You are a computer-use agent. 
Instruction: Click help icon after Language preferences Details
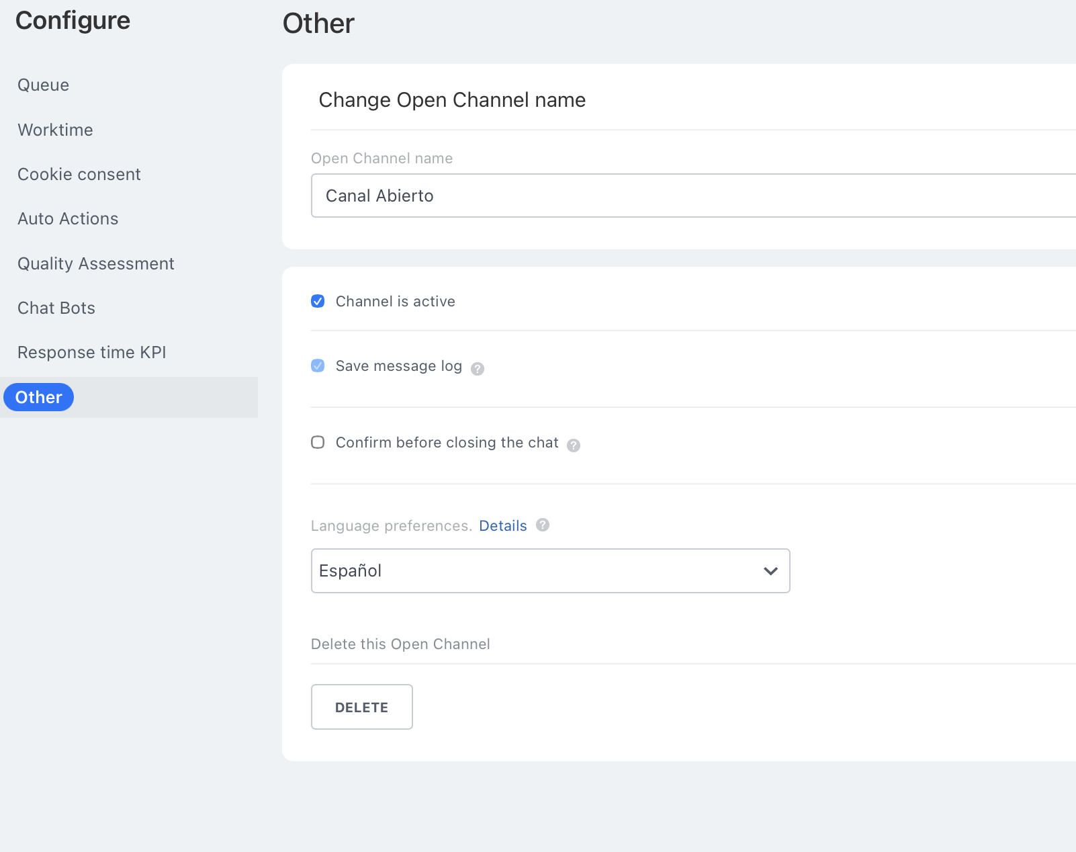[543, 525]
